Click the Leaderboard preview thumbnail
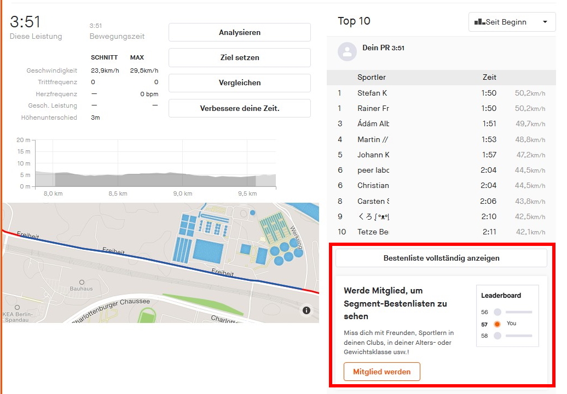 coord(507,316)
